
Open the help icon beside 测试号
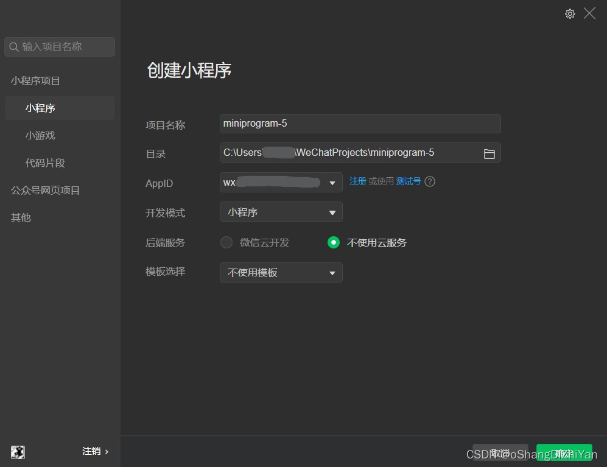point(430,181)
